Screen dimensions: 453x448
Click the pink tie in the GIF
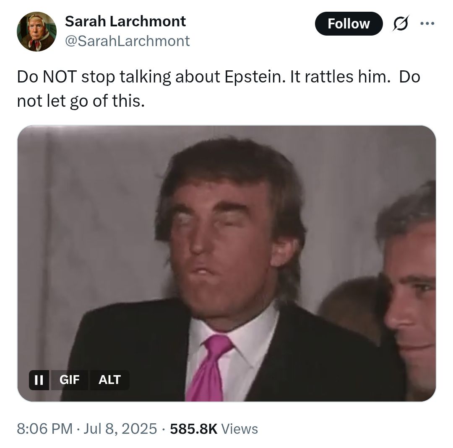coord(210,368)
